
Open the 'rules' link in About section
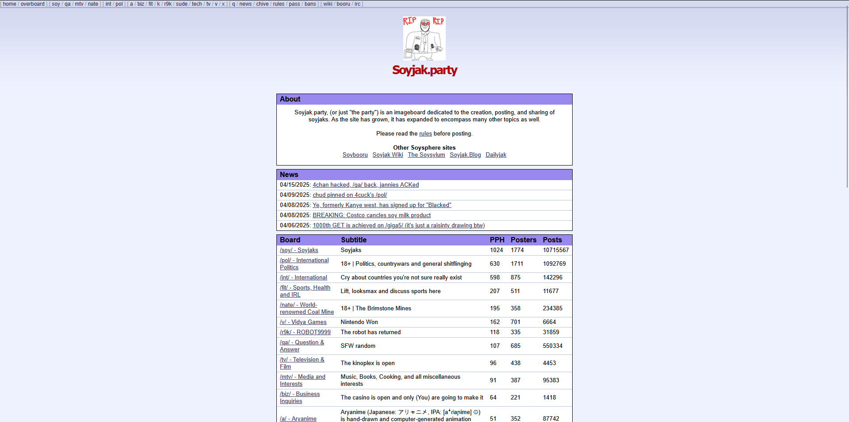425,134
